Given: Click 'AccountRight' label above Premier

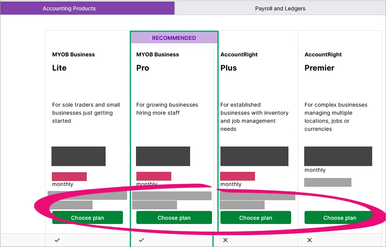Looking at the screenshot, I should click(323, 54).
